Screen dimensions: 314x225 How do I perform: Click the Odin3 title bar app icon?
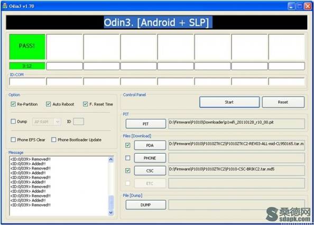click(x=5, y=6)
